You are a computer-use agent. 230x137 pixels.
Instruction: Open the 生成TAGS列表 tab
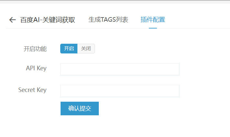(108, 20)
